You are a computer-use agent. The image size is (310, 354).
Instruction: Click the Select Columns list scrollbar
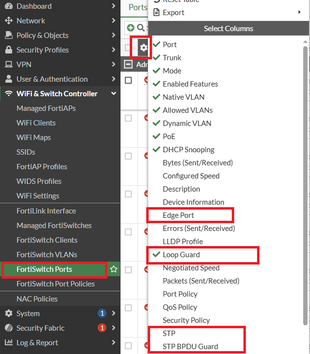click(305, 185)
